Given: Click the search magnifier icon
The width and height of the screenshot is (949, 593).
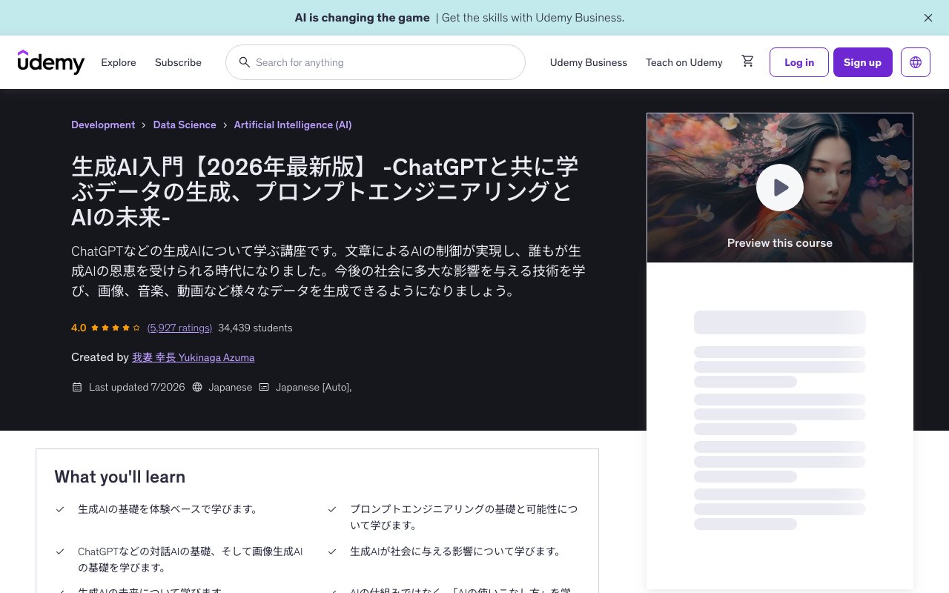Looking at the screenshot, I should 244,62.
